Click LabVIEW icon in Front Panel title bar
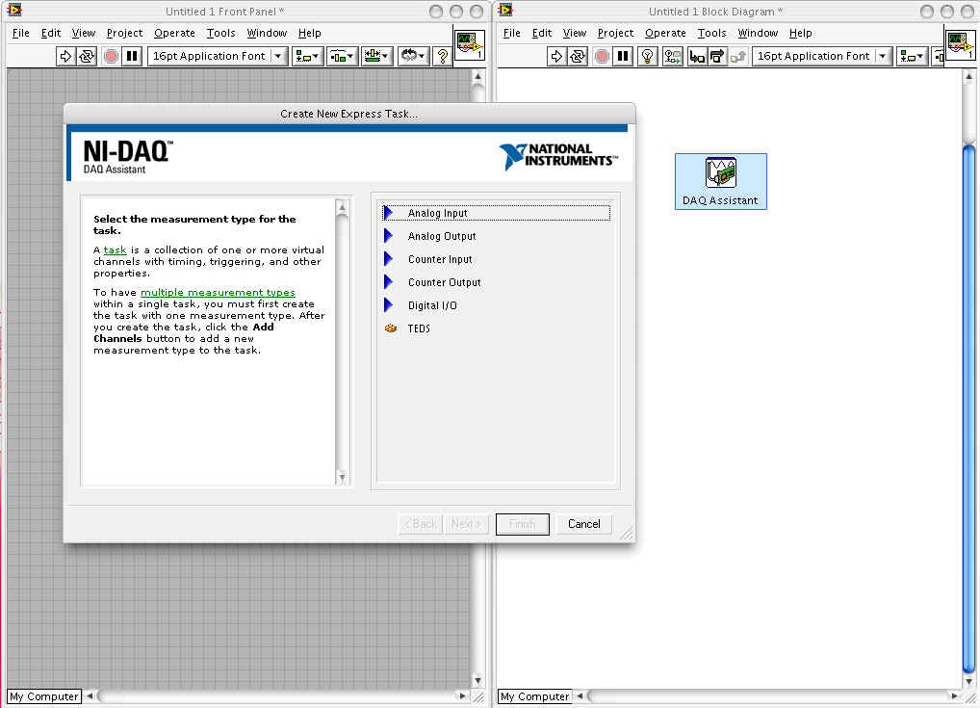This screenshot has width=980, height=708. 13,10
